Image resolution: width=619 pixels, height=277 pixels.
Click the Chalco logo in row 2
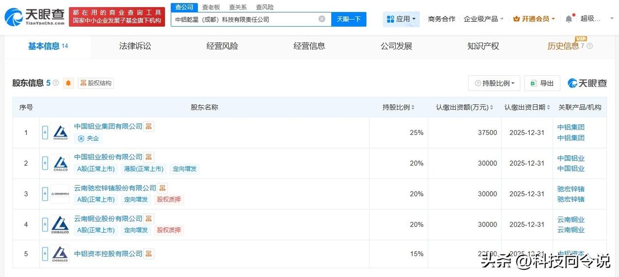coord(61,163)
